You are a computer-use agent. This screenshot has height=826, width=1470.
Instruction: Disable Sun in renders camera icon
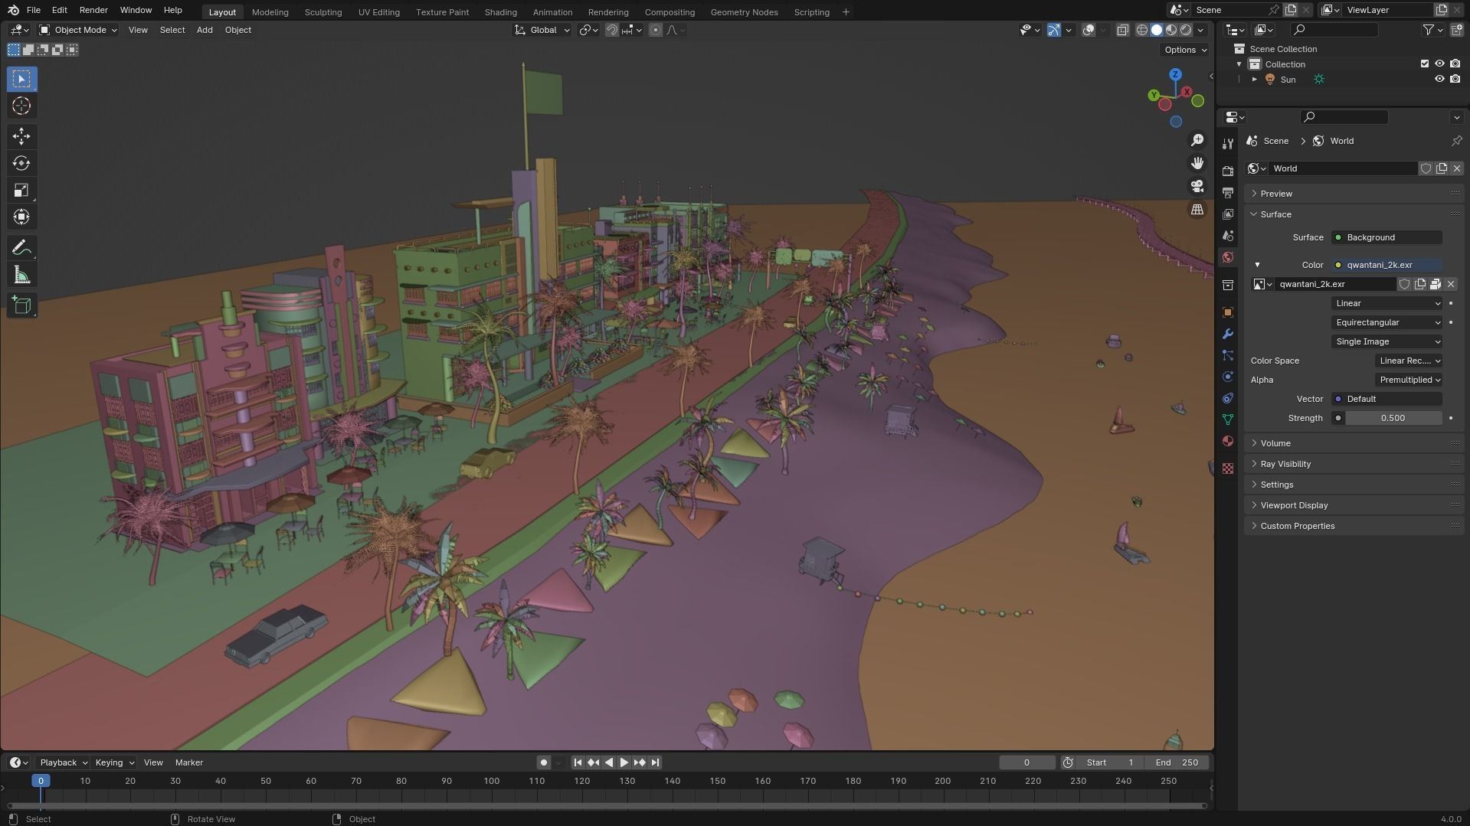click(x=1455, y=79)
